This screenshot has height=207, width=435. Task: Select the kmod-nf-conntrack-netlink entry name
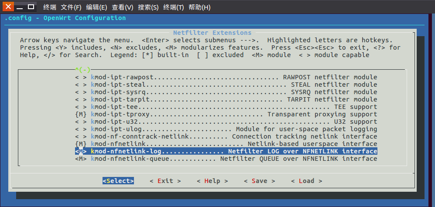pos(140,136)
